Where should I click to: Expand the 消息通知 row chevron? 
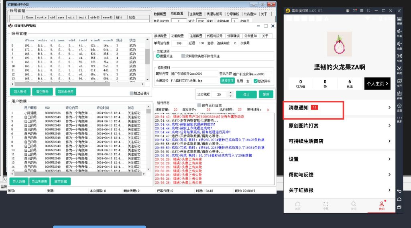point(389,108)
